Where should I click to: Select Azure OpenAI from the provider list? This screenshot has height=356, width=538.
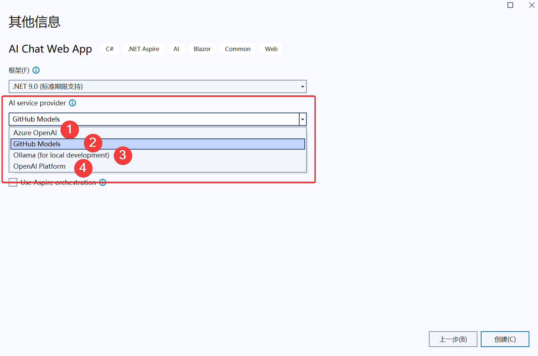click(x=158, y=133)
